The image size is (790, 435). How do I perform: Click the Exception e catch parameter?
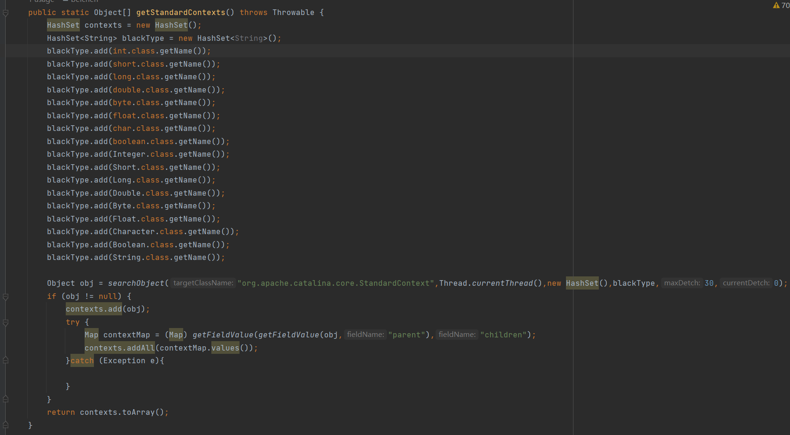coord(129,361)
